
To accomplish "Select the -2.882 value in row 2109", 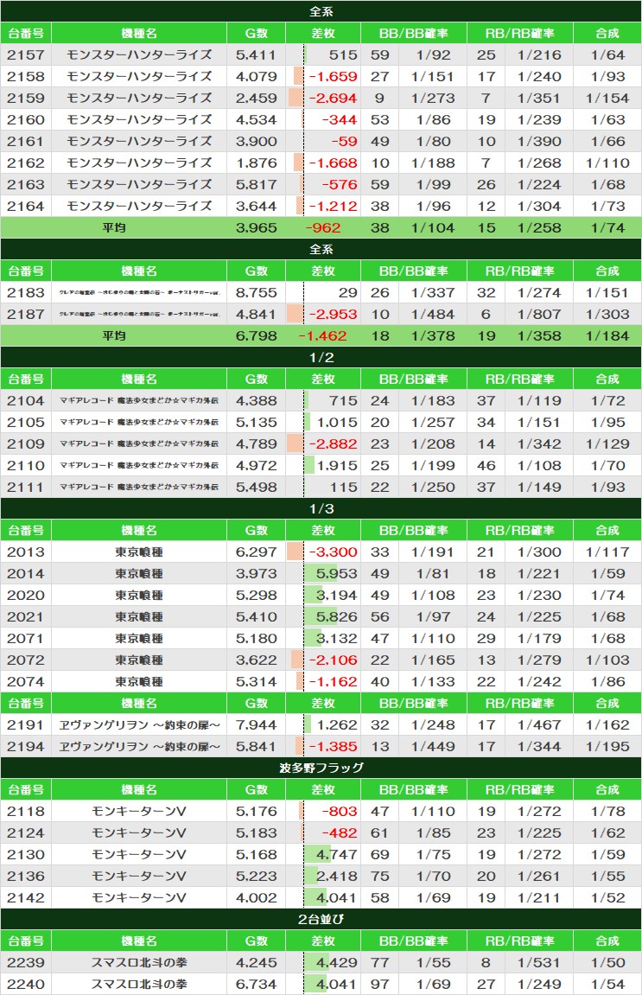I will point(333,443).
